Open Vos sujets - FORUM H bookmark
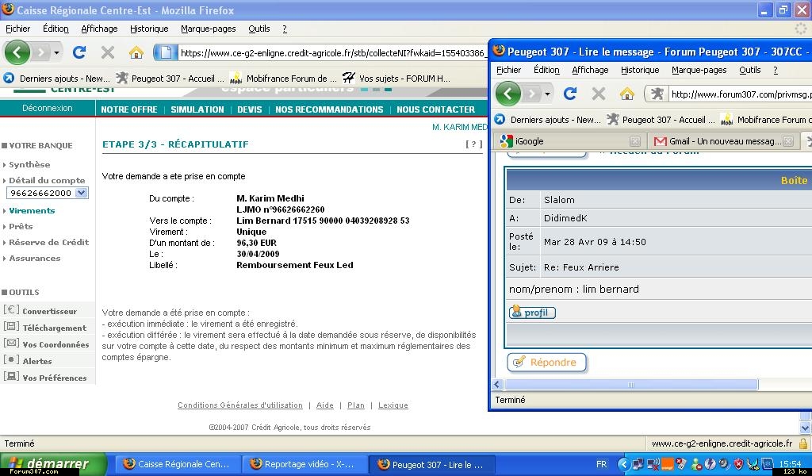The width and height of the screenshot is (812, 476). [x=396, y=79]
